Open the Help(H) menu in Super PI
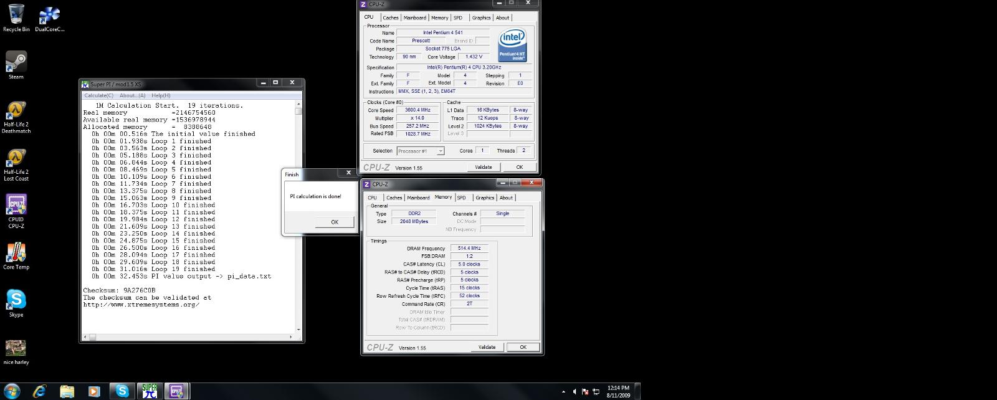997x400 pixels. [x=161, y=95]
